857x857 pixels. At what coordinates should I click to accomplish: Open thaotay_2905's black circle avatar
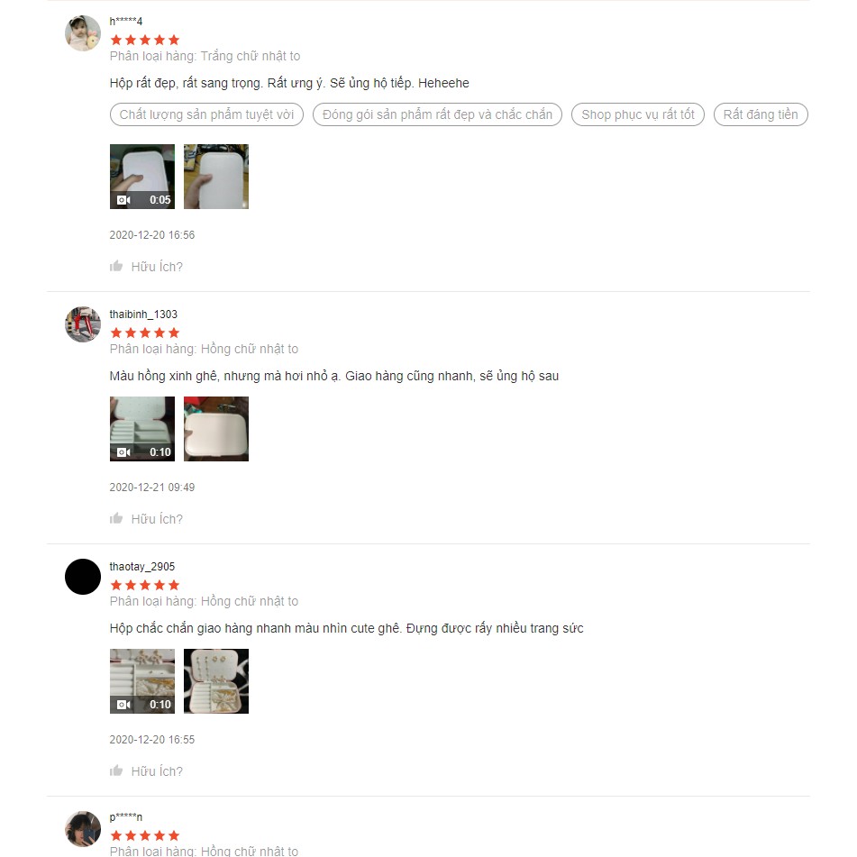click(x=83, y=577)
